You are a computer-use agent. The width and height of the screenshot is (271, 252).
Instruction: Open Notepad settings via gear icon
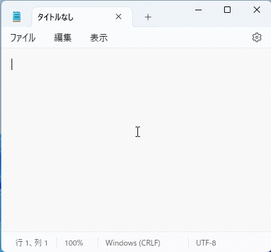click(x=257, y=37)
